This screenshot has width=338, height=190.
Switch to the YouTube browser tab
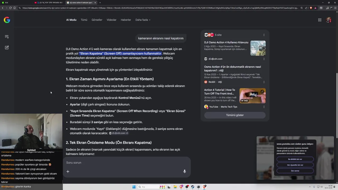[x=49, y=3]
